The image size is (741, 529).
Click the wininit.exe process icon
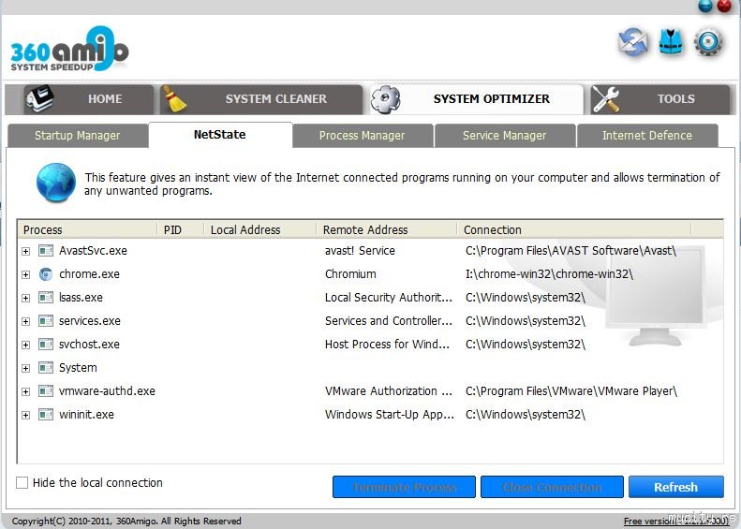point(46,415)
